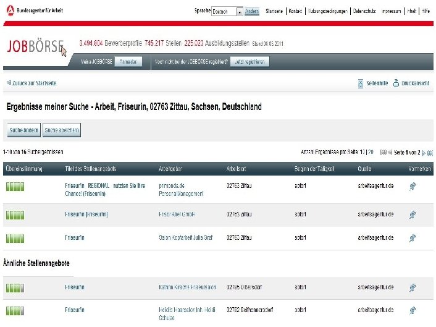This screenshot has height=327, width=436.
Task: Open the JOBBÖRSE logo home link
Action: pyautogui.click(x=35, y=46)
